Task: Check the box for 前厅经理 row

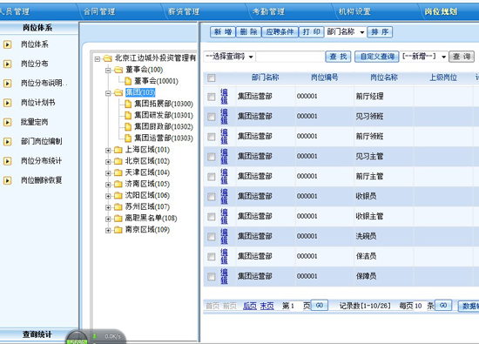Action: point(211,97)
